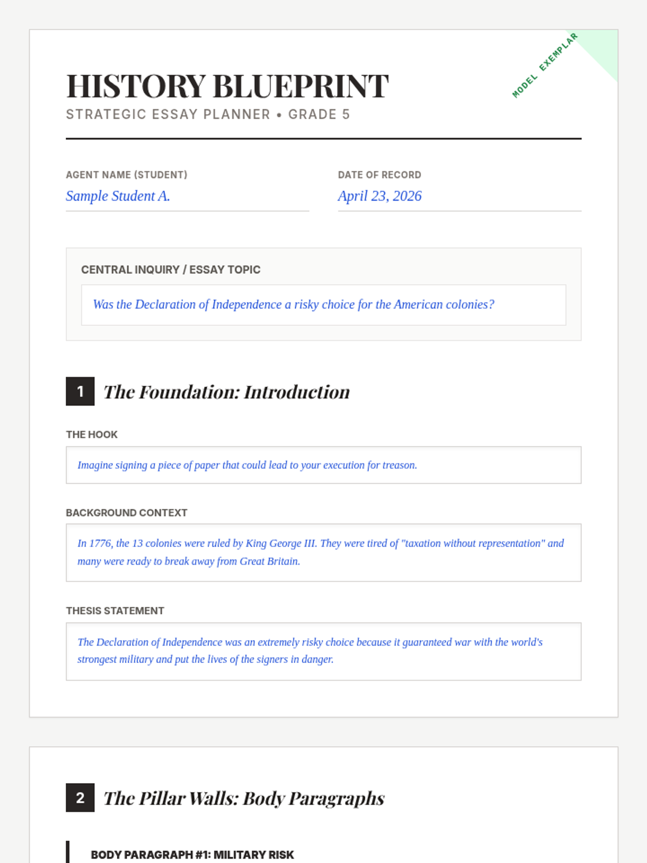The height and width of the screenshot is (863, 647).
Task: Click The Hook label
Action: click(92, 435)
